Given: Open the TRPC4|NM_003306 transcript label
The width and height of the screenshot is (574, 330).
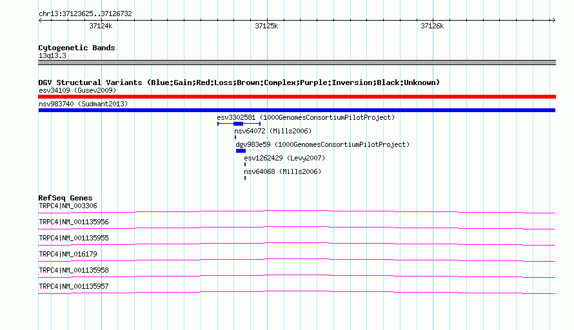Looking at the screenshot, I should [x=68, y=206].
